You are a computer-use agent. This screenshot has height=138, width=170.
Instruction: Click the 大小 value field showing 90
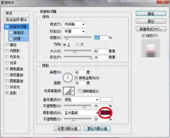pyautogui.click(x=101, y=51)
